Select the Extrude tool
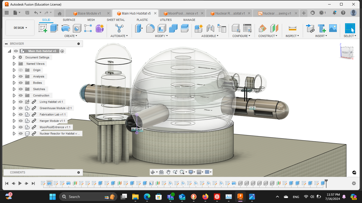 pyautogui.click(x=54, y=28)
